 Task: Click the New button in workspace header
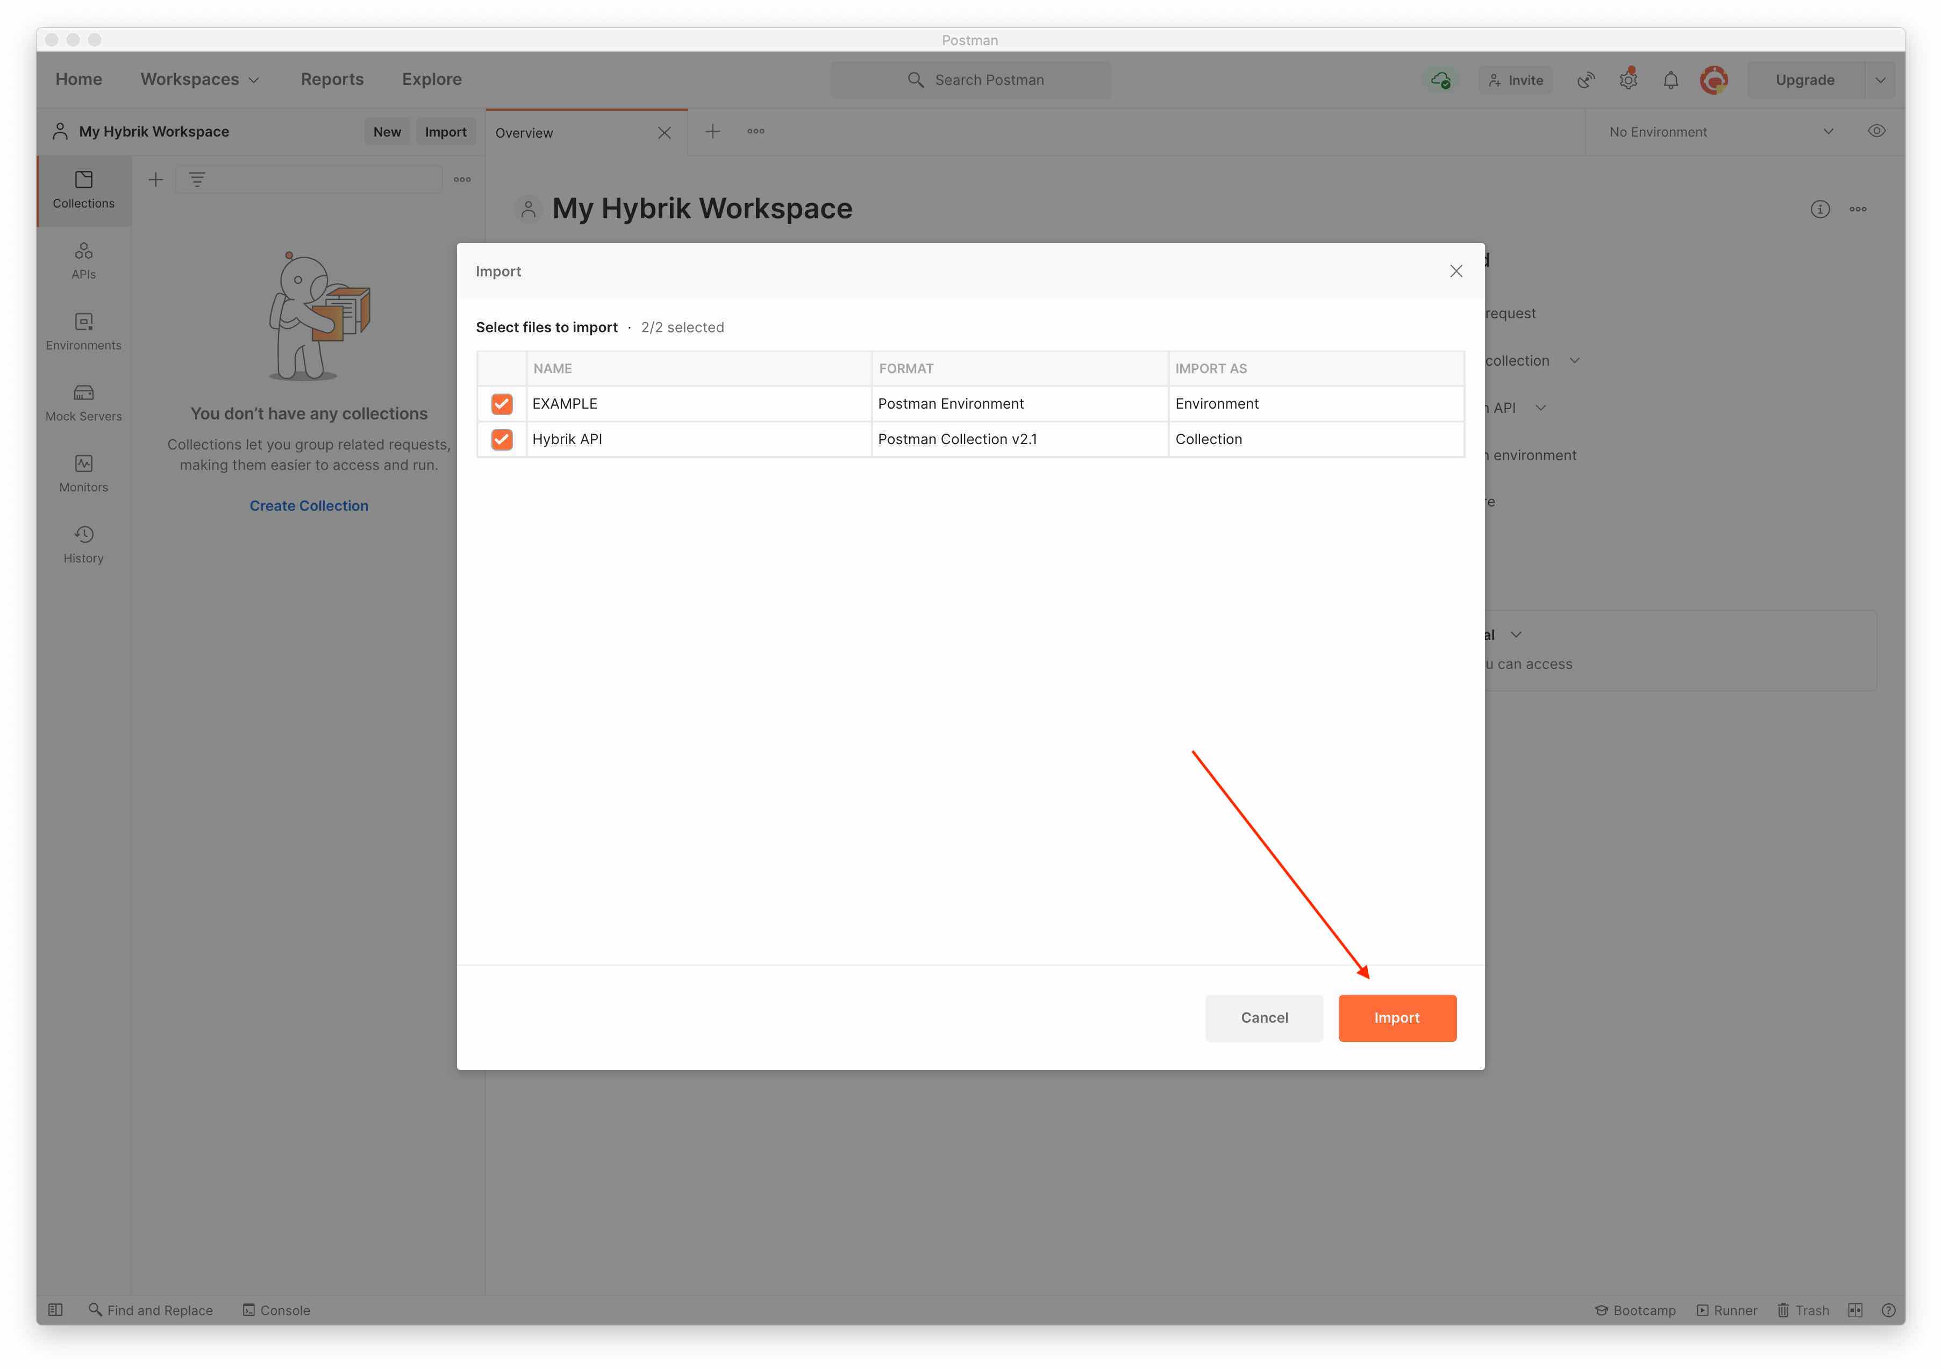[388, 132]
